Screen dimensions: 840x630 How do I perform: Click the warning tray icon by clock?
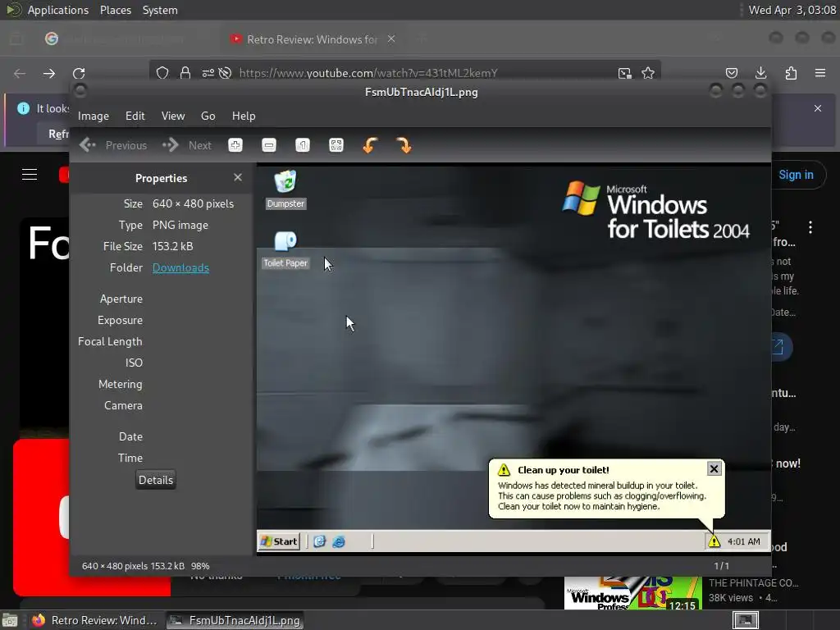pyautogui.click(x=714, y=541)
